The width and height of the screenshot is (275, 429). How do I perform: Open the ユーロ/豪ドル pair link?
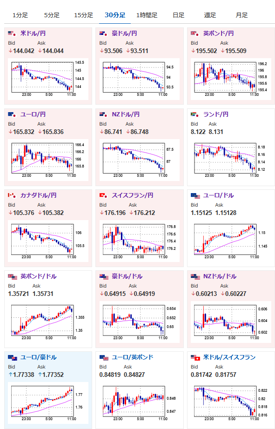tap(38, 357)
